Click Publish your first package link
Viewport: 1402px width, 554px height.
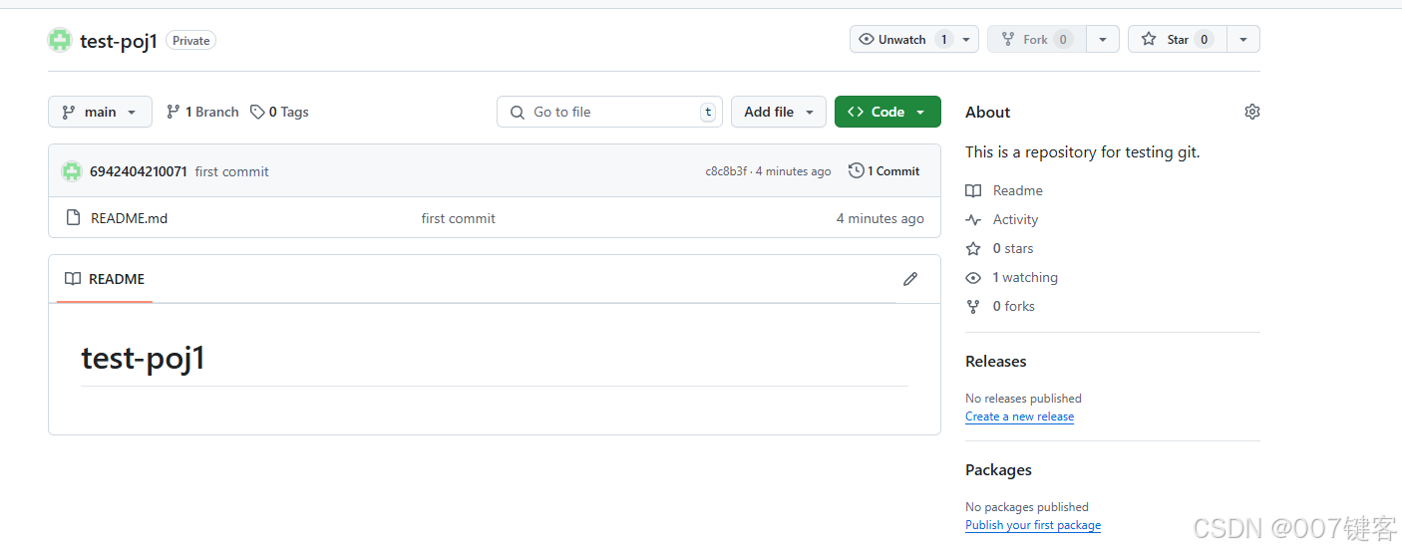[1033, 525]
